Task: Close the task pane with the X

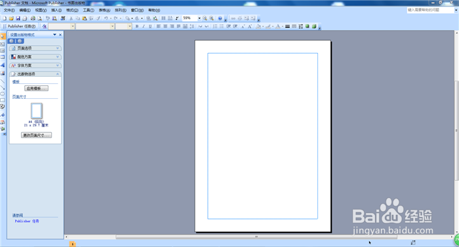Action: 60,35
